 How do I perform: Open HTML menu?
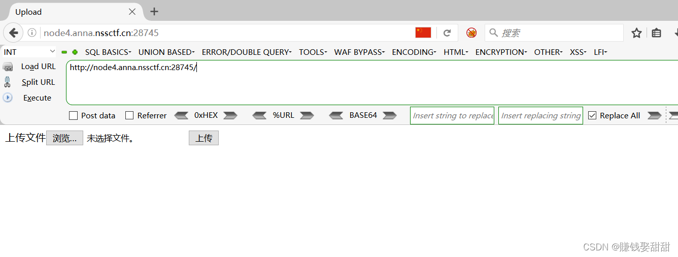point(456,52)
